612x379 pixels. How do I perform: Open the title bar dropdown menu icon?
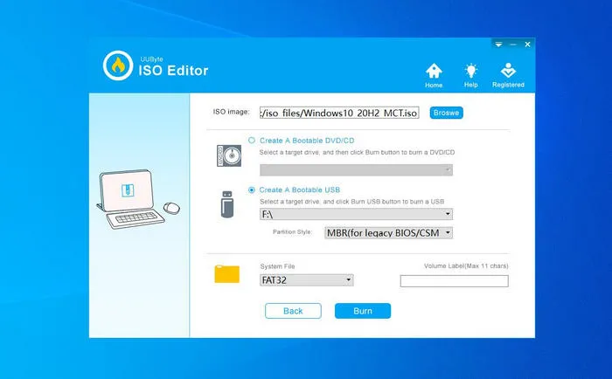(x=498, y=45)
